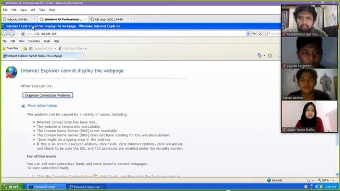Switch to Command Prompt taskbar button

(46, 187)
